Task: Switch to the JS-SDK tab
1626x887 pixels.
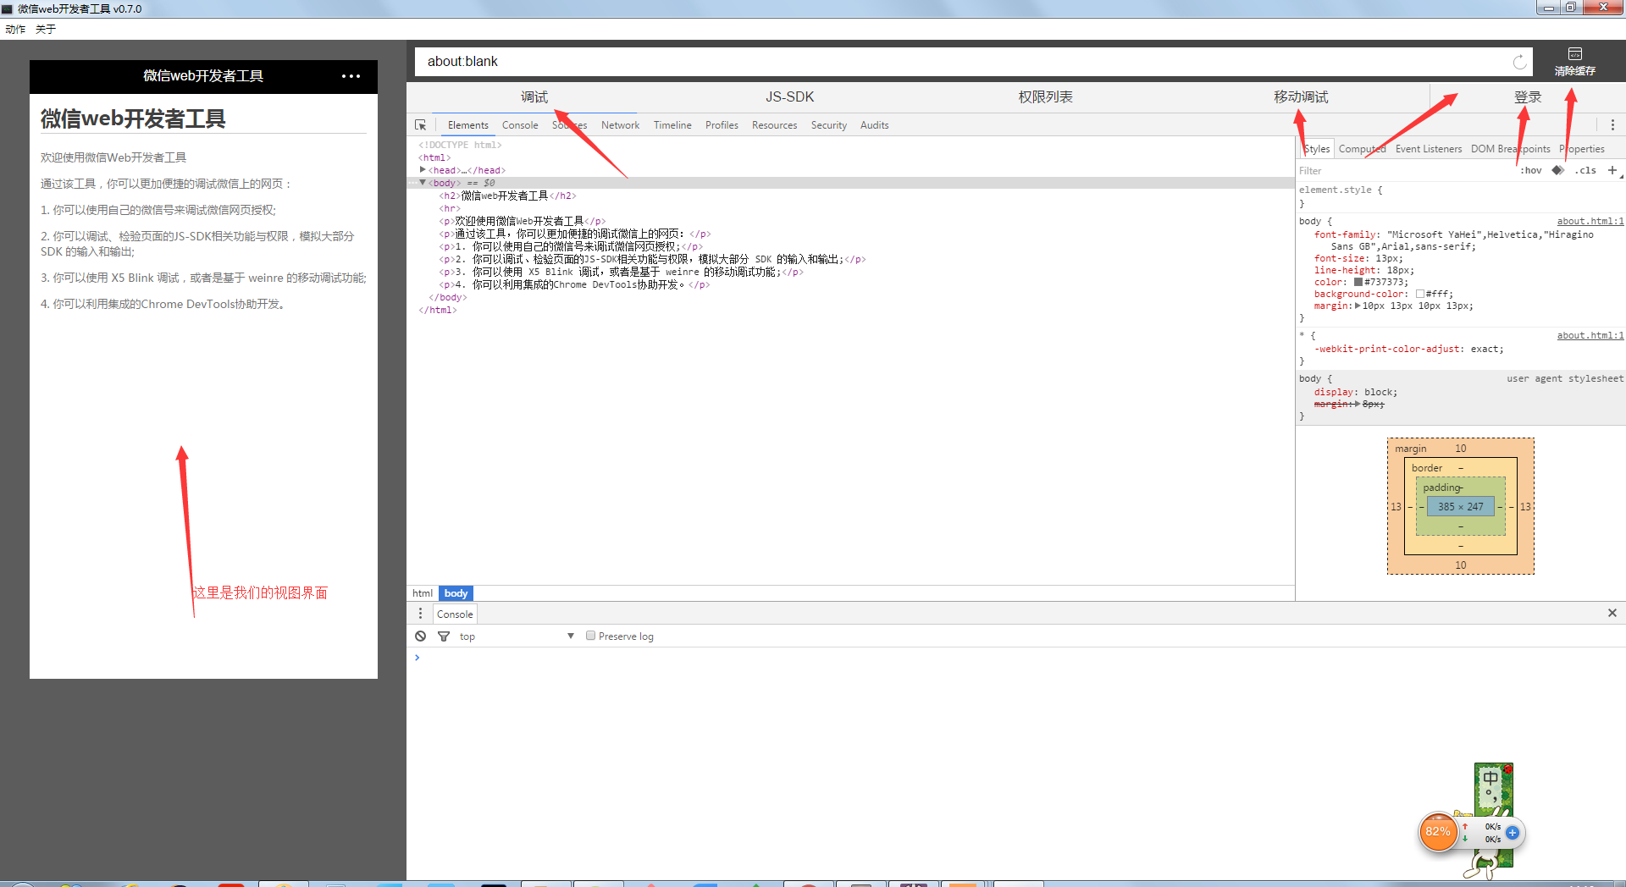Action: 790,97
